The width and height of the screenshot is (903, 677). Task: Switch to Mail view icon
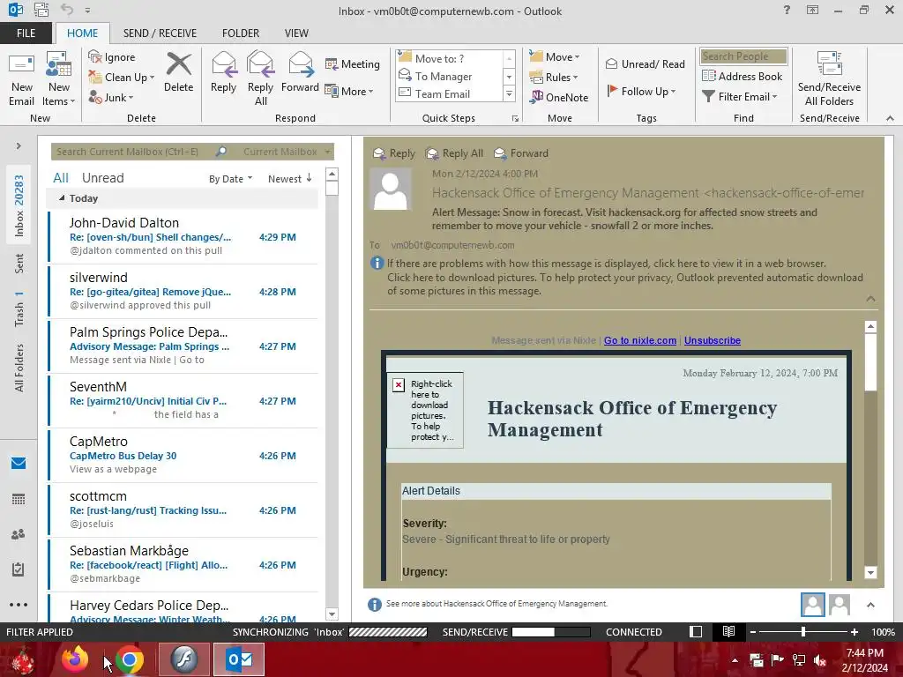19,463
